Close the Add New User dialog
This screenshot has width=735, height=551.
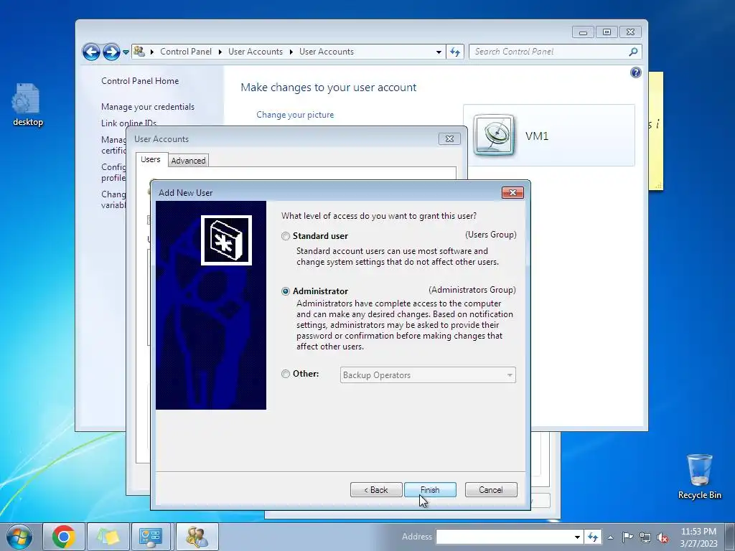(x=512, y=192)
